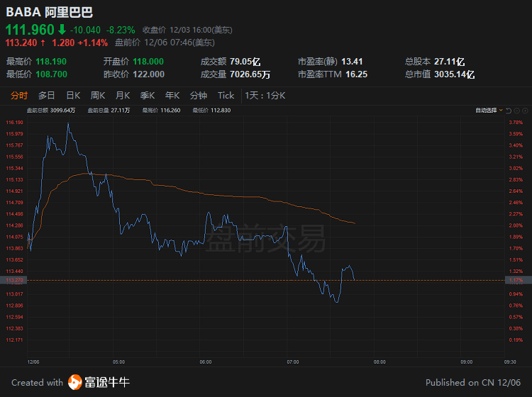
Task: Click Published on CN 12/06 text
Action: click(473, 382)
